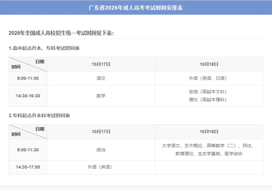Click 史地（高起本文科）text

pos(208,92)
